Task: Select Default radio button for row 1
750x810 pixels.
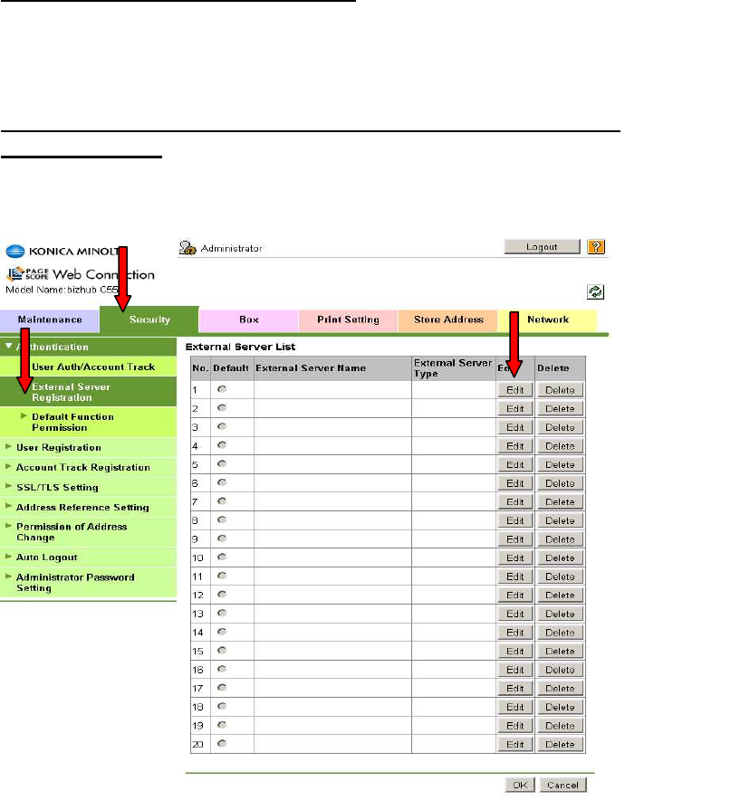Action: (x=222, y=389)
